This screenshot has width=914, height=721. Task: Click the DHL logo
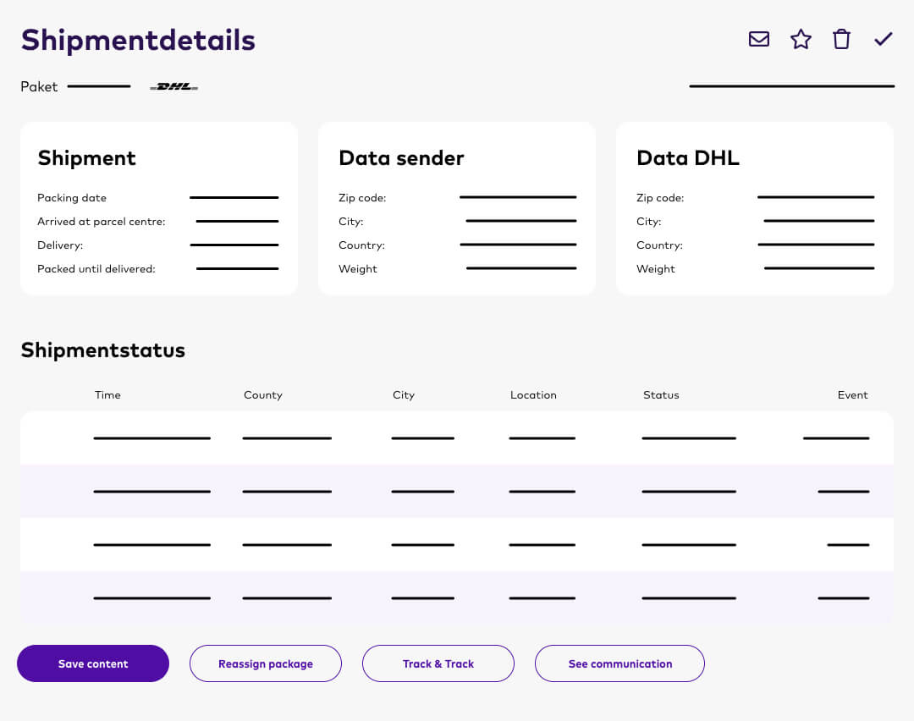(173, 86)
